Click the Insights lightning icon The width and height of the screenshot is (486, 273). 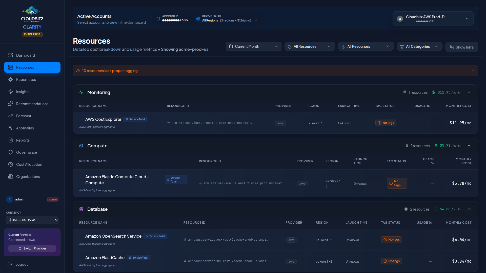[11, 92]
